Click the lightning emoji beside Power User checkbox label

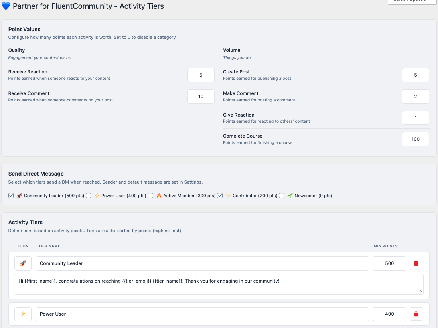(x=97, y=196)
